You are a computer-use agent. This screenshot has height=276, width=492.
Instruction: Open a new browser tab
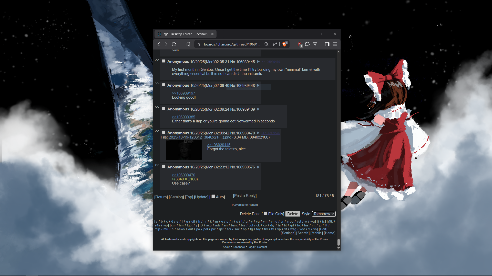(222, 34)
